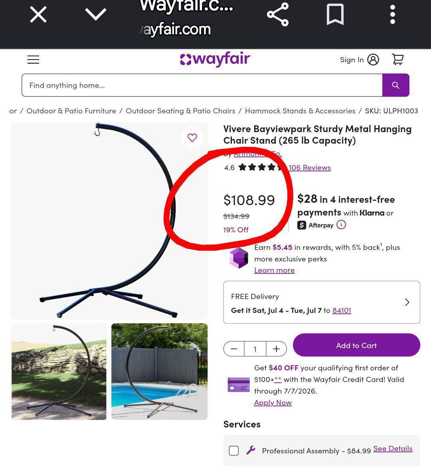Tap the share icon in browser bar
The height and width of the screenshot is (473, 431).
click(x=278, y=14)
